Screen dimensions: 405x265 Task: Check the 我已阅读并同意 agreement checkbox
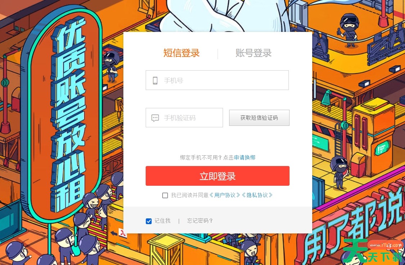coord(165,195)
